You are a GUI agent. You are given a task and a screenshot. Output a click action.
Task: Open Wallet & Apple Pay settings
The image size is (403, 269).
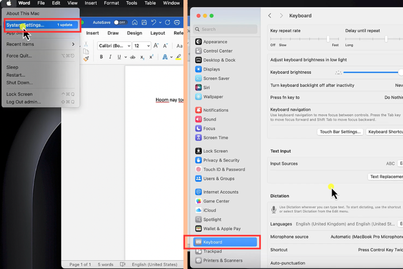point(222,229)
